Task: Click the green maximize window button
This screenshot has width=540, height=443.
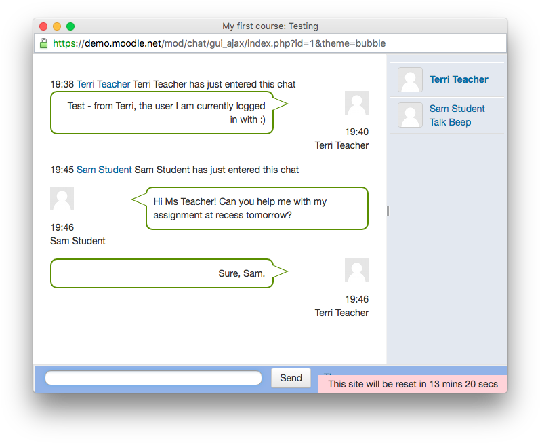Action: pos(70,26)
